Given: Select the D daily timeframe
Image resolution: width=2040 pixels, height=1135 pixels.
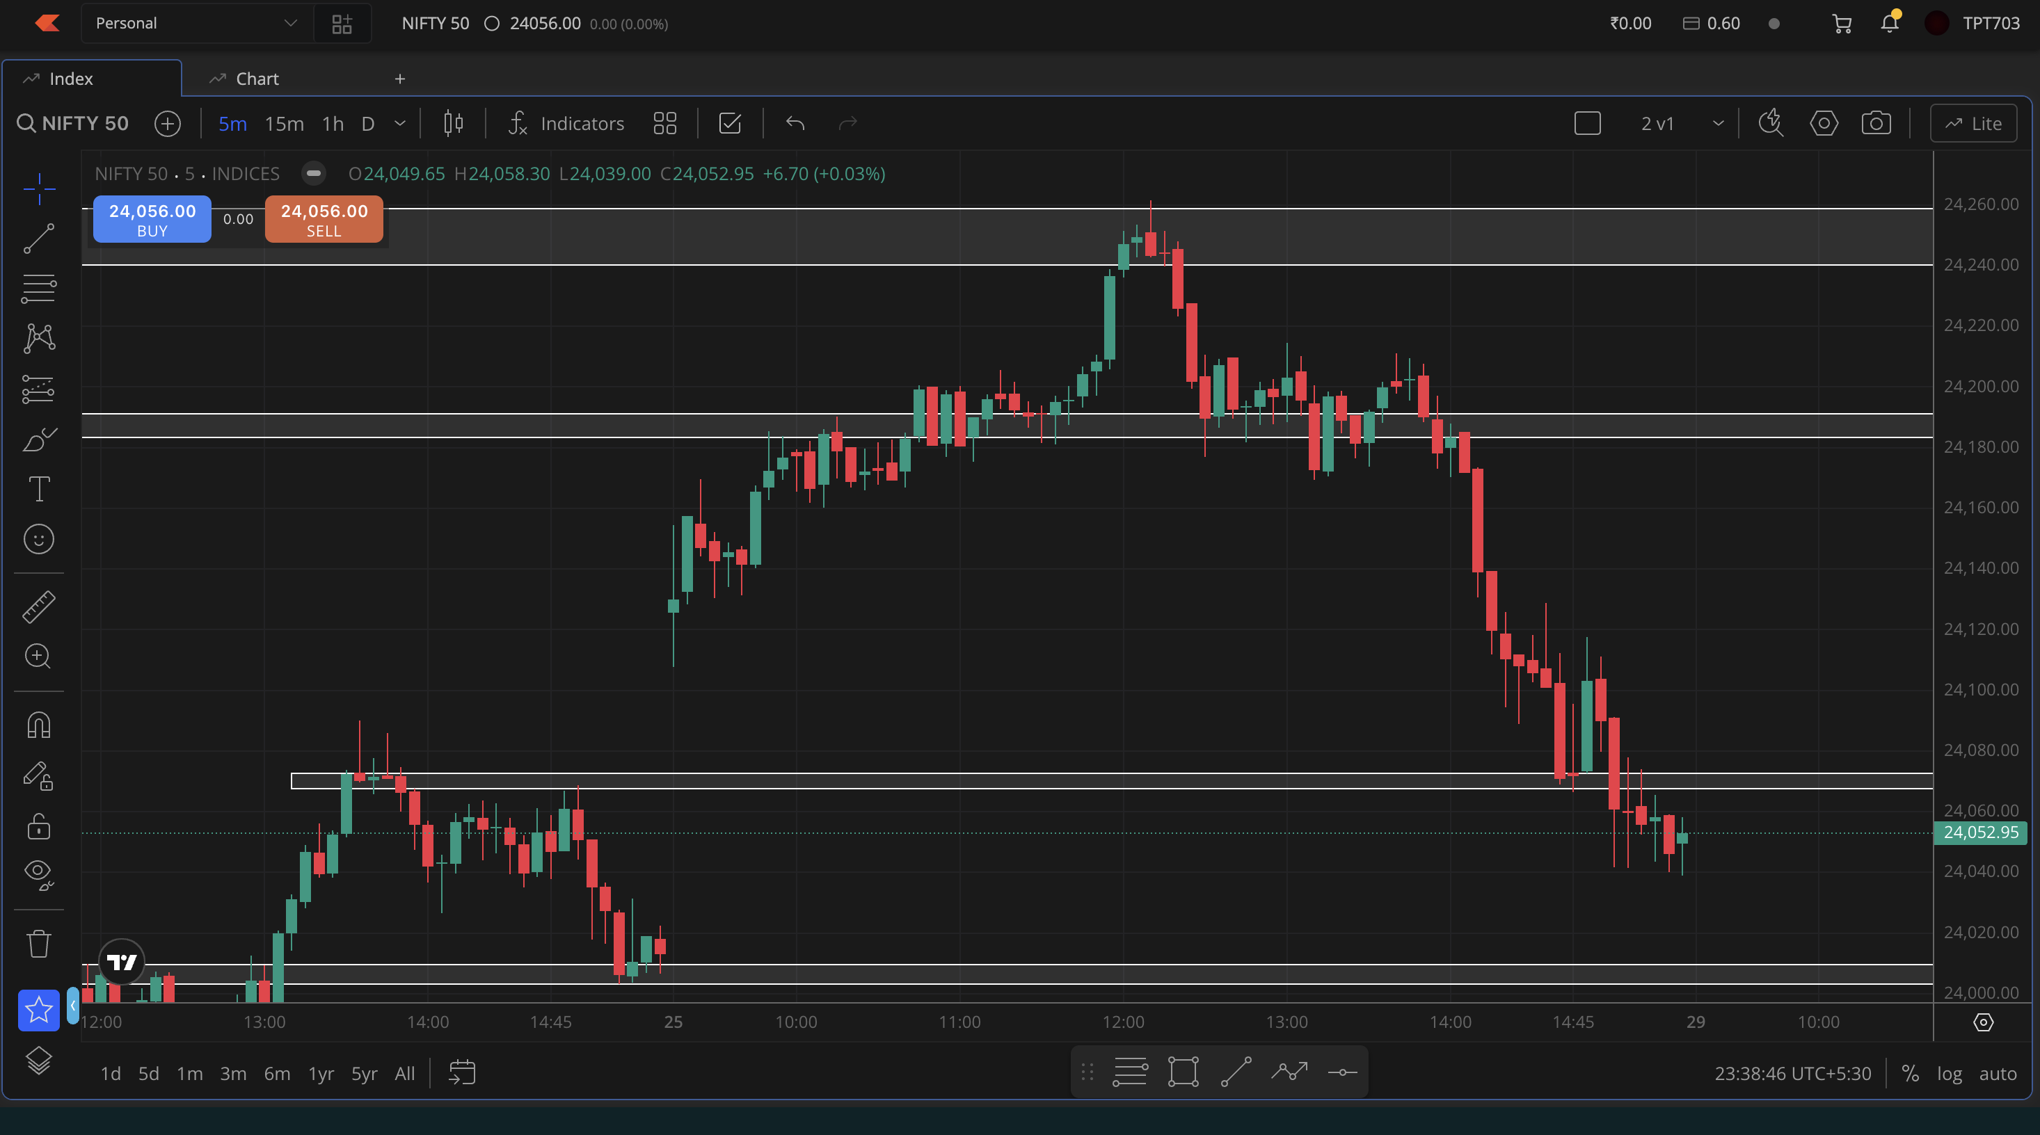Looking at the screenshot, I should click(367, 124).
